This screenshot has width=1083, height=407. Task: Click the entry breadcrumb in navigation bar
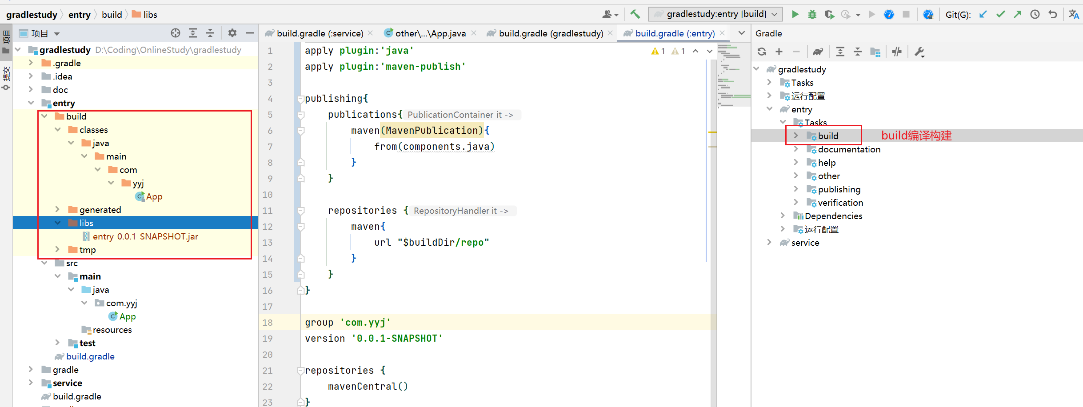tap(79, 15)
